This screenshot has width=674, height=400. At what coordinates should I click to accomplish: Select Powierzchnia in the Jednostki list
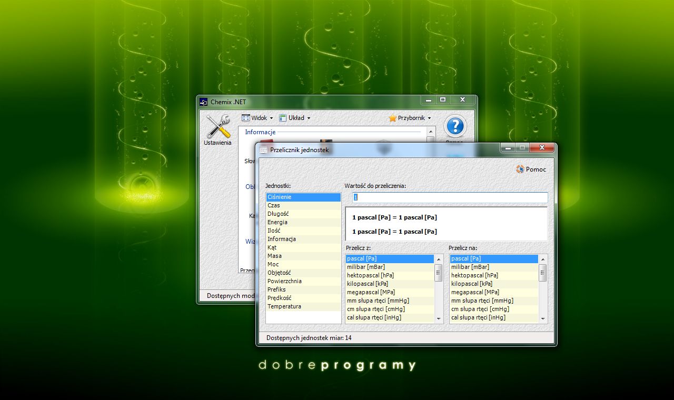tap(303, 281)
